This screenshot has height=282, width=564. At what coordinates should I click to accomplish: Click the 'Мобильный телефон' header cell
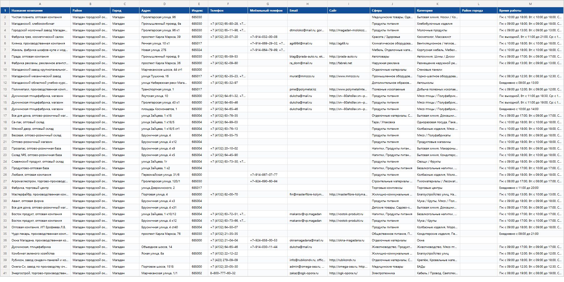(x=268, y=10)
